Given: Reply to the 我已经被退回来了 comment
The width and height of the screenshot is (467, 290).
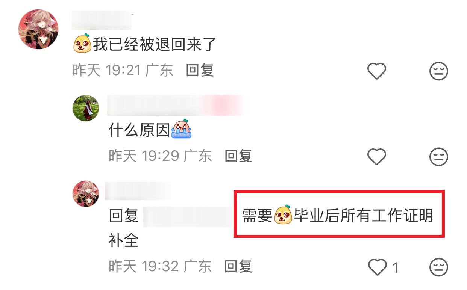Looking at the screenshot, I should pyautogui.click(x=200, y=71).
